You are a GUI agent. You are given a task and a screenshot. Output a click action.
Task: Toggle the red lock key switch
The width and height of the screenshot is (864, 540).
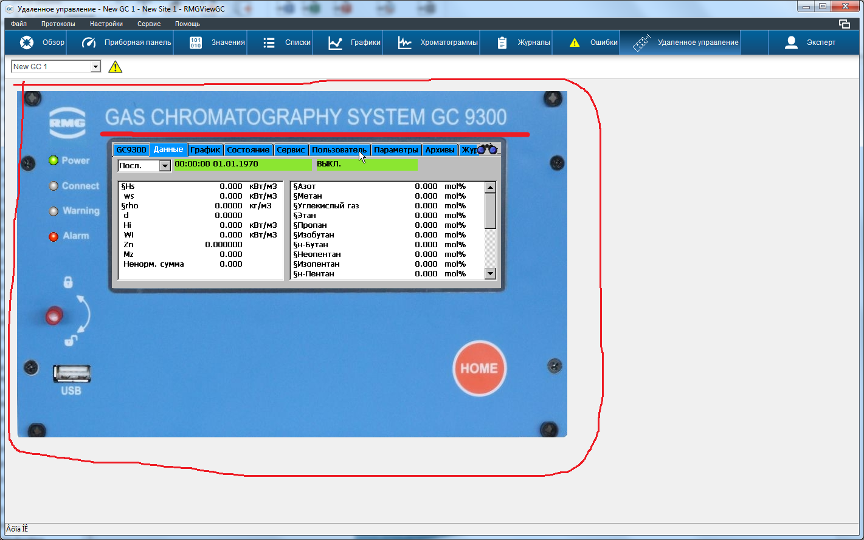pos(54,315)
